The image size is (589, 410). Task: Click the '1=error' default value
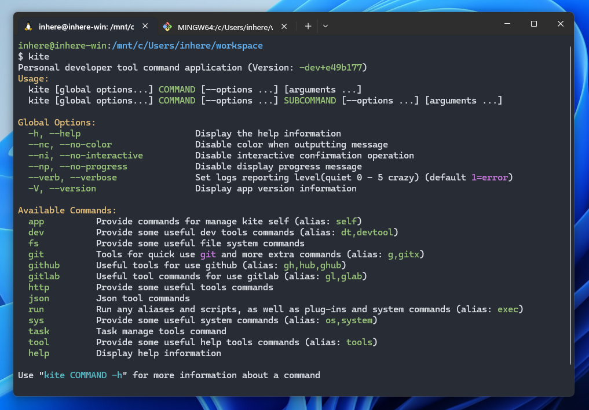click(489, 178)
